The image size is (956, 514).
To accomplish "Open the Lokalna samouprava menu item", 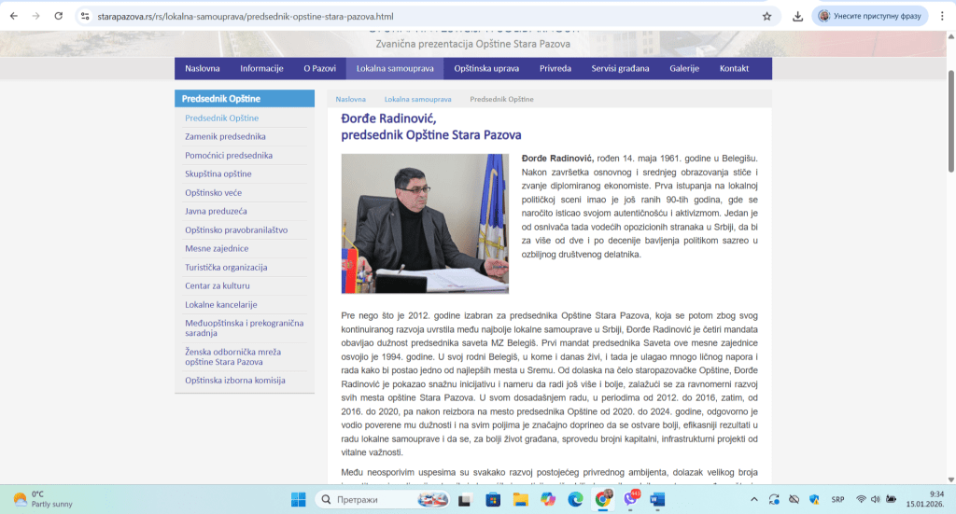I will [395, 68].
